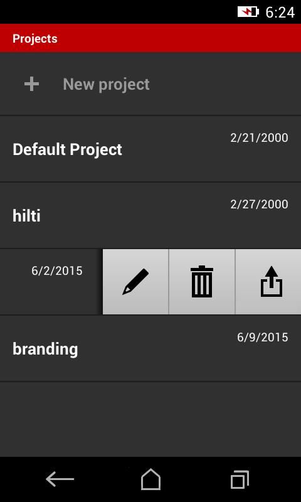Delete project using trash can icon
The image size is (301, 502).
[x=202, y=282]
